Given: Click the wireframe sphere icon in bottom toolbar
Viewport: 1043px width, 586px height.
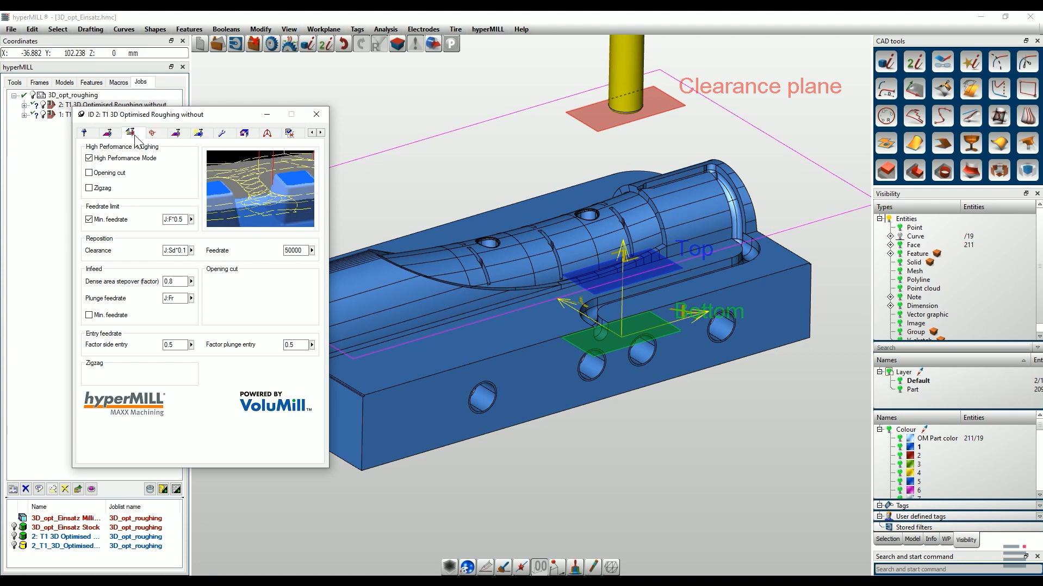Looking at the screenshot, I should point(611,567).
